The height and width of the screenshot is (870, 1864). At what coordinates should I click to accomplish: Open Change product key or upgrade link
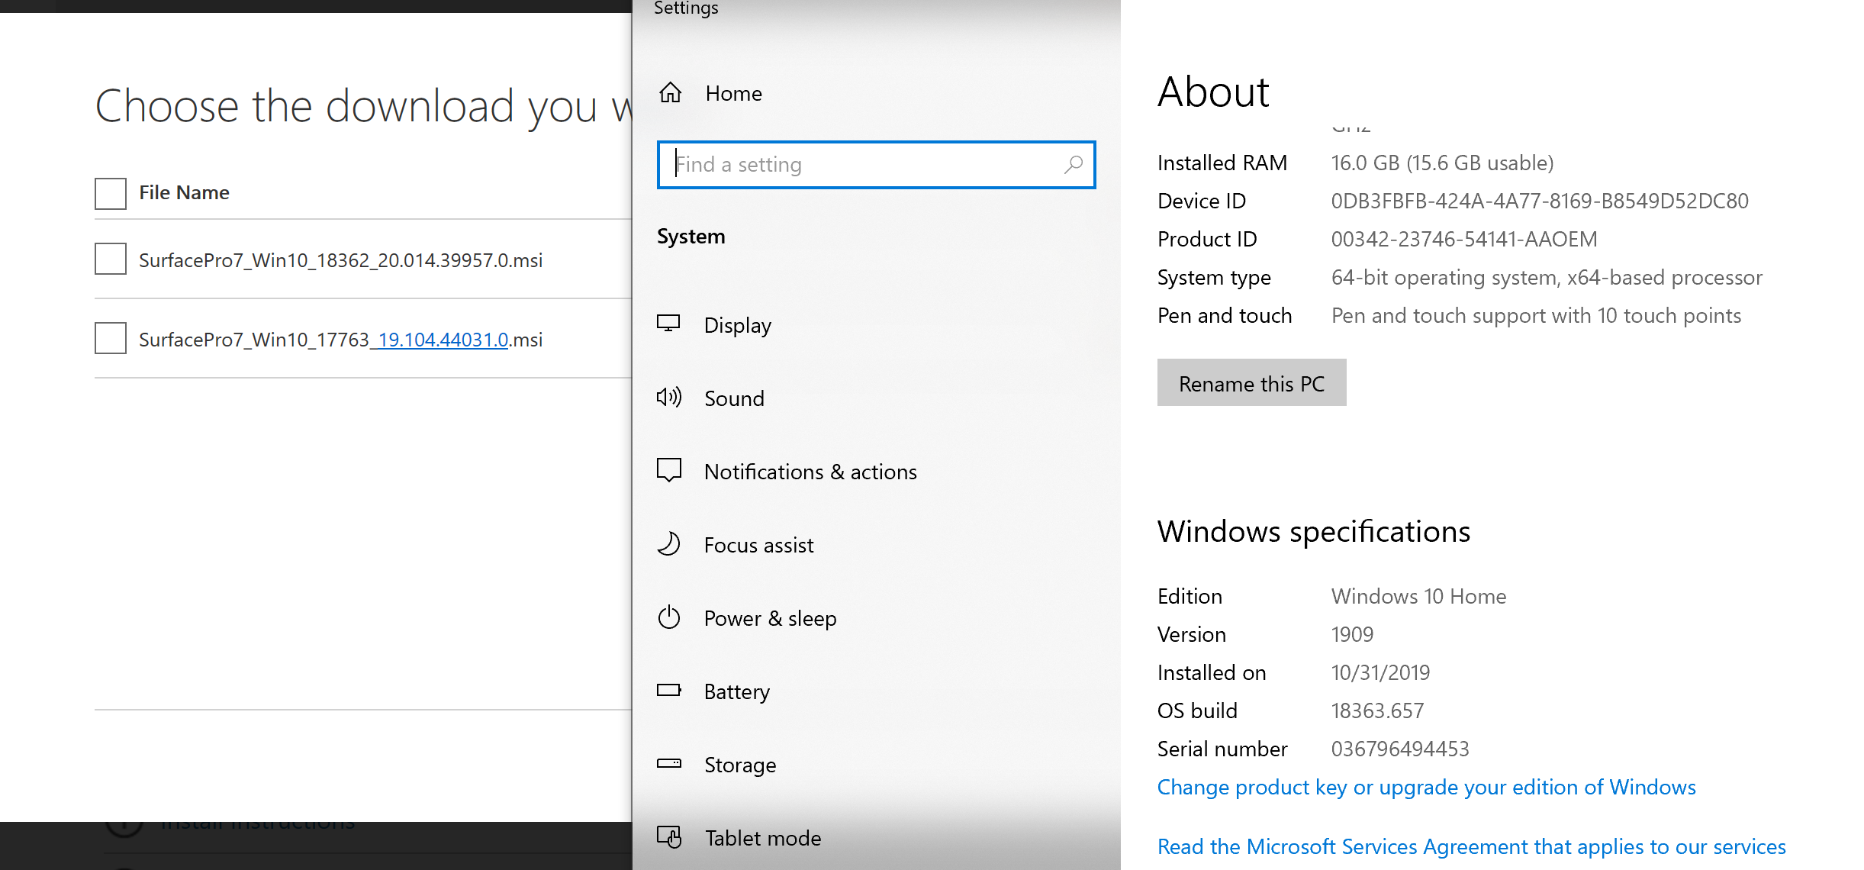pyautogui.click(x=1426, y=787)
